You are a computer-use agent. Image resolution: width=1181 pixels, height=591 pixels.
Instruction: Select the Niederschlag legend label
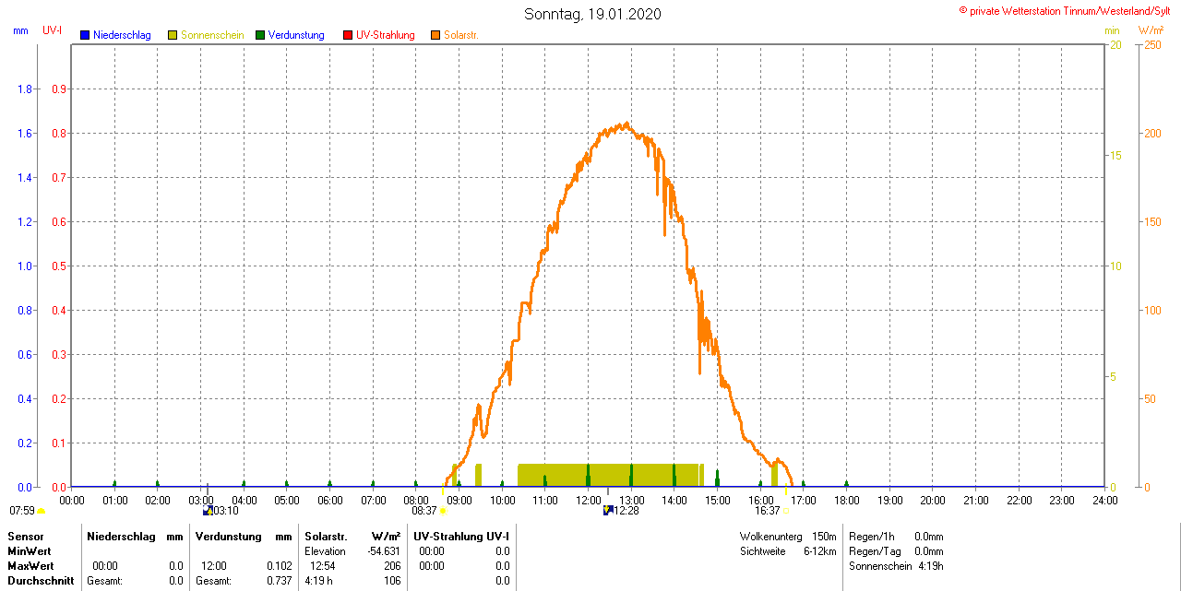122,35
